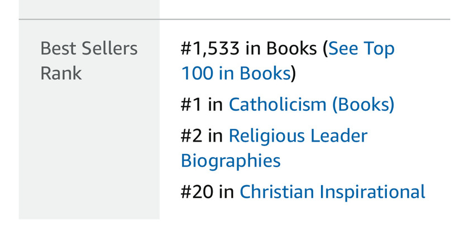469x233 pixels.
Task: Click the word Rank in the label
Action: pyautogui.click(x=61, y=74)
